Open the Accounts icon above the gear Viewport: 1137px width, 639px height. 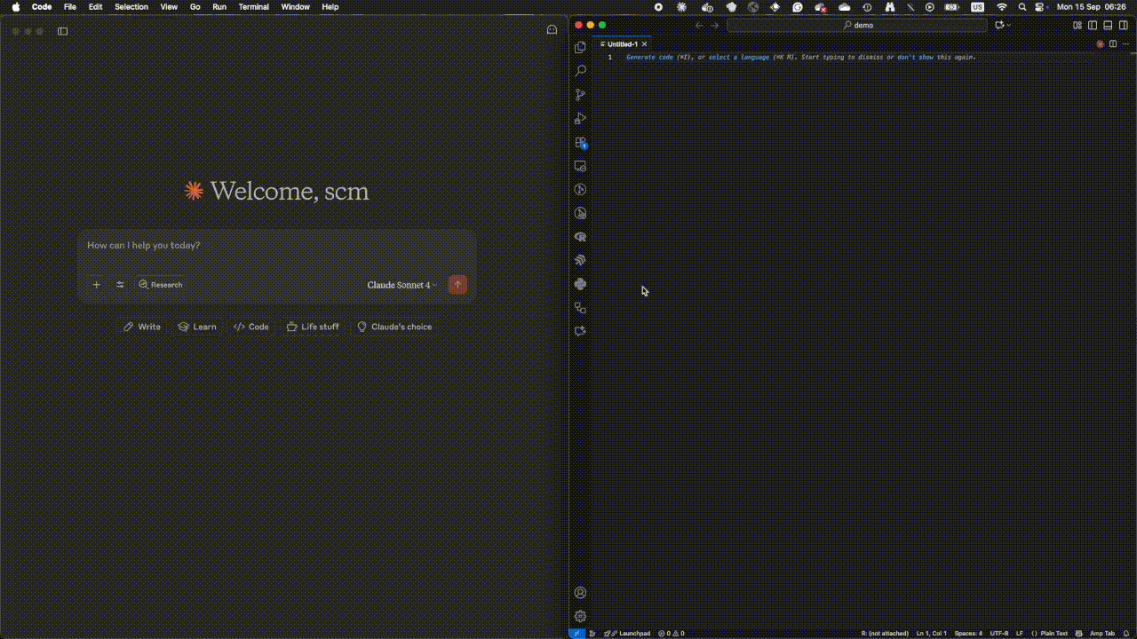[580, 592]
